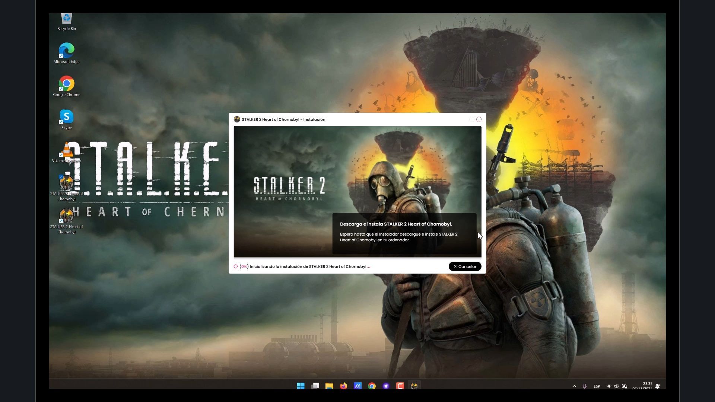Select the checked STALKER 2 Heart of Chornobyl desktop icon

[66, 188]
